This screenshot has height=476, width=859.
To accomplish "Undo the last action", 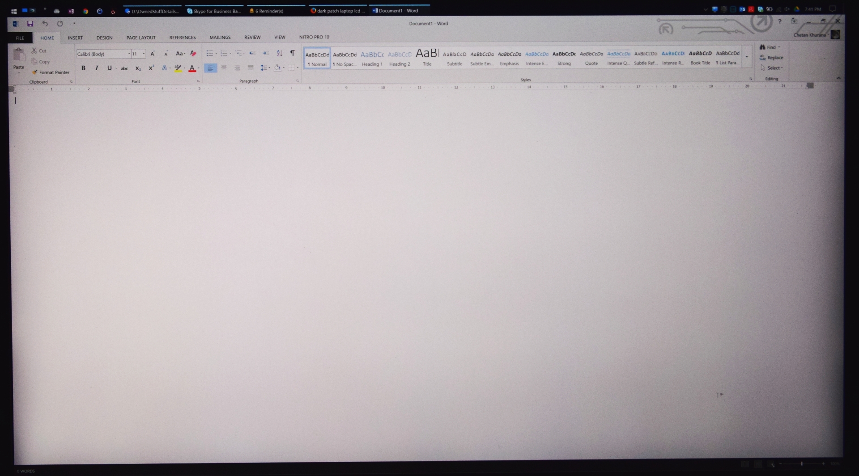I will pos(45,24).
